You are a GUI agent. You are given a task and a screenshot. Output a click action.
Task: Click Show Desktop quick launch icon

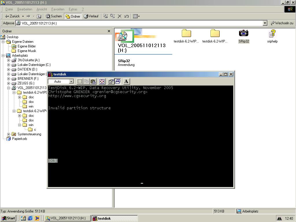[x=23, y=218]
